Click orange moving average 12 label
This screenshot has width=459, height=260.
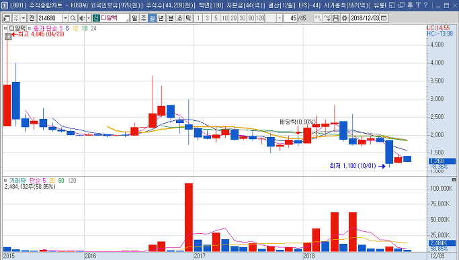click(x=75, y=28)
